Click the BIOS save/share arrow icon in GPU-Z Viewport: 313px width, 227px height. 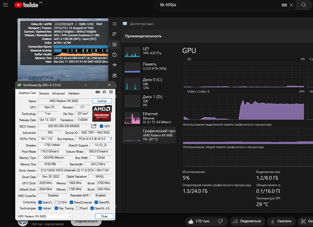(x=94, y=126)
